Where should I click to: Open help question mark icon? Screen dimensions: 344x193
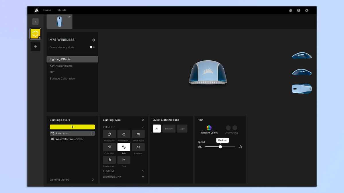pos(299,10)
